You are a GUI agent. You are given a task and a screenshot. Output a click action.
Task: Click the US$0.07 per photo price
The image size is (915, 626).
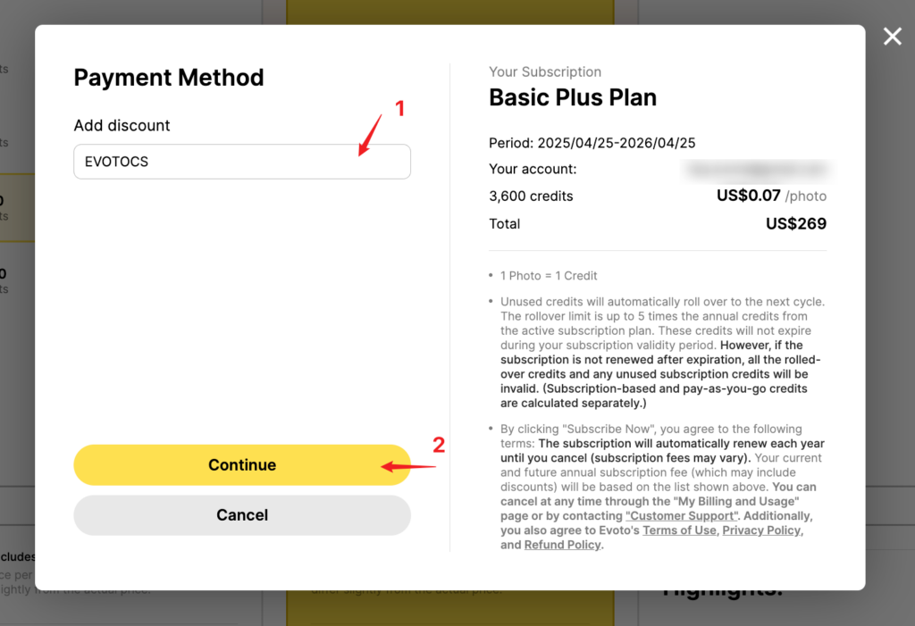click(771, 196)
